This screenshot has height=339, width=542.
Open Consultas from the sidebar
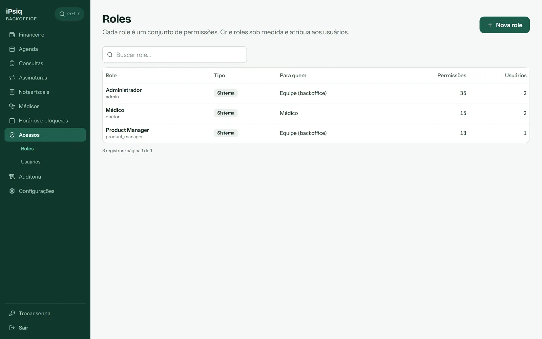pyautogui.click(x=45, y=63)
